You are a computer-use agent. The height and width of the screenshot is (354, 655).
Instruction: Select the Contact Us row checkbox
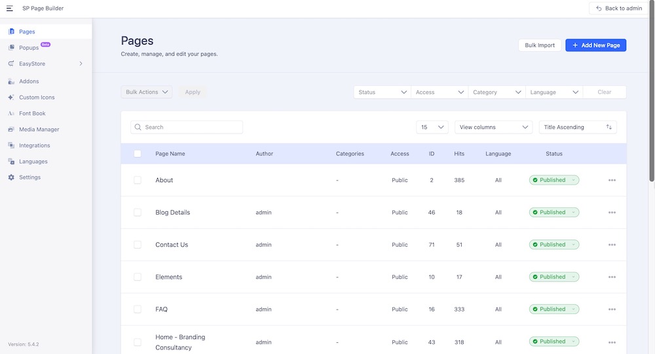[x=138, y=245]
